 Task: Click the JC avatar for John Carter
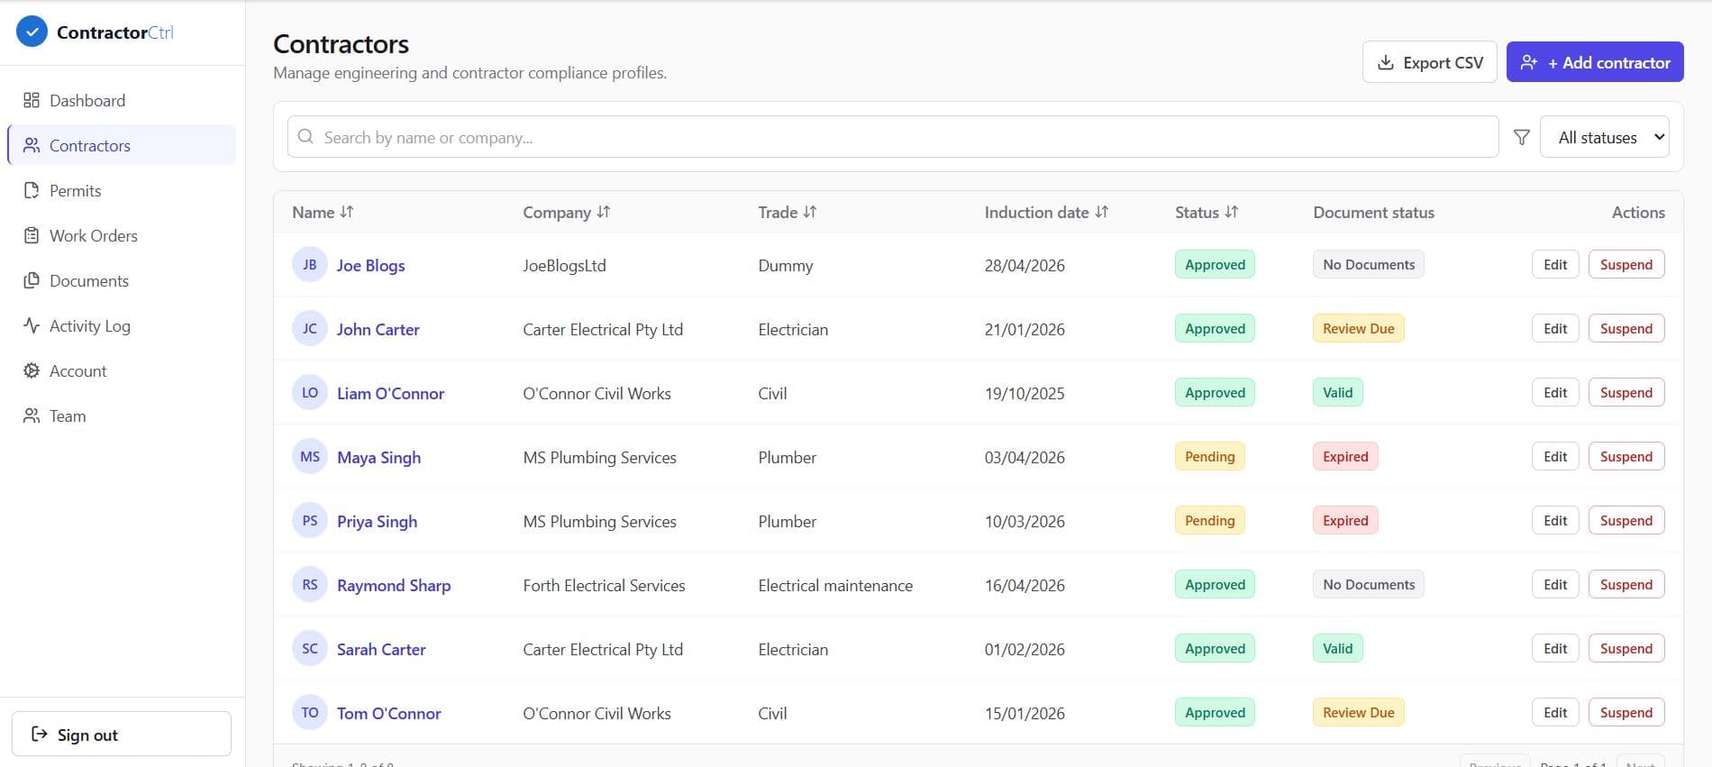click(x=310, y=329)
